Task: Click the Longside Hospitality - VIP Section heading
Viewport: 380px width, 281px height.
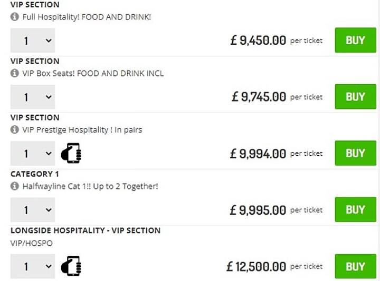Action: pos(85,230)
